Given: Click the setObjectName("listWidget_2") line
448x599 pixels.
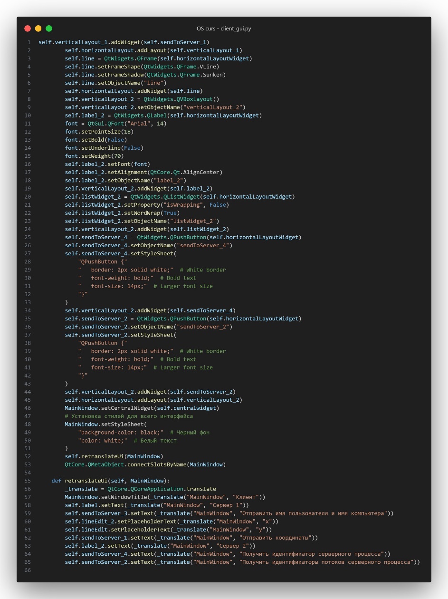Looking at the screenshot, I should click(x=142, y=221).
